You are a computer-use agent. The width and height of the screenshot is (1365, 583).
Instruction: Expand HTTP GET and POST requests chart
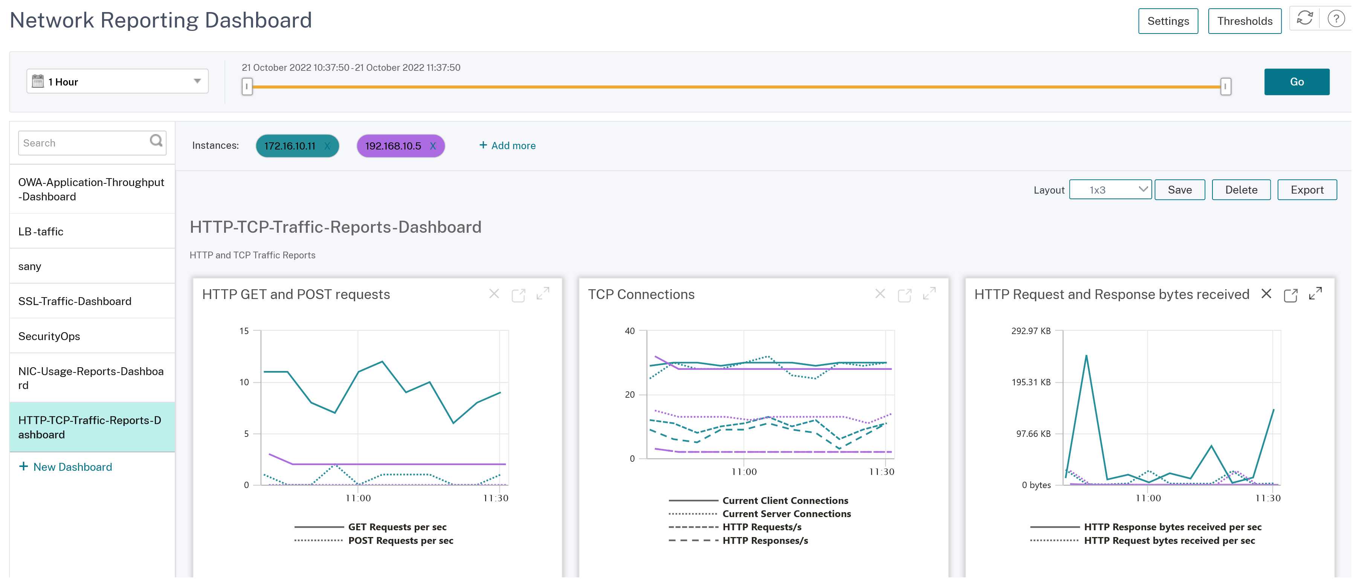point(543,294)
